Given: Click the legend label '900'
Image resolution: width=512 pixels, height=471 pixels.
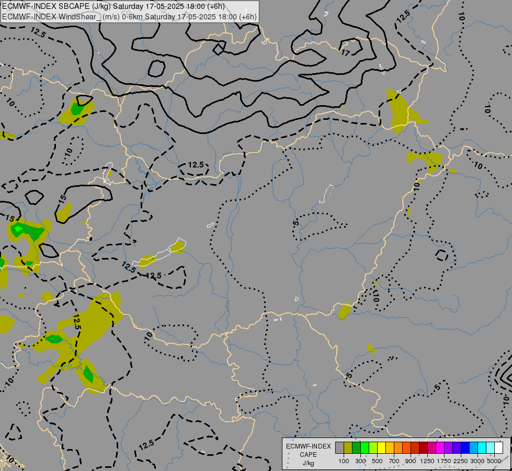Looking at the screenshot, I should [x=411, y=461].
